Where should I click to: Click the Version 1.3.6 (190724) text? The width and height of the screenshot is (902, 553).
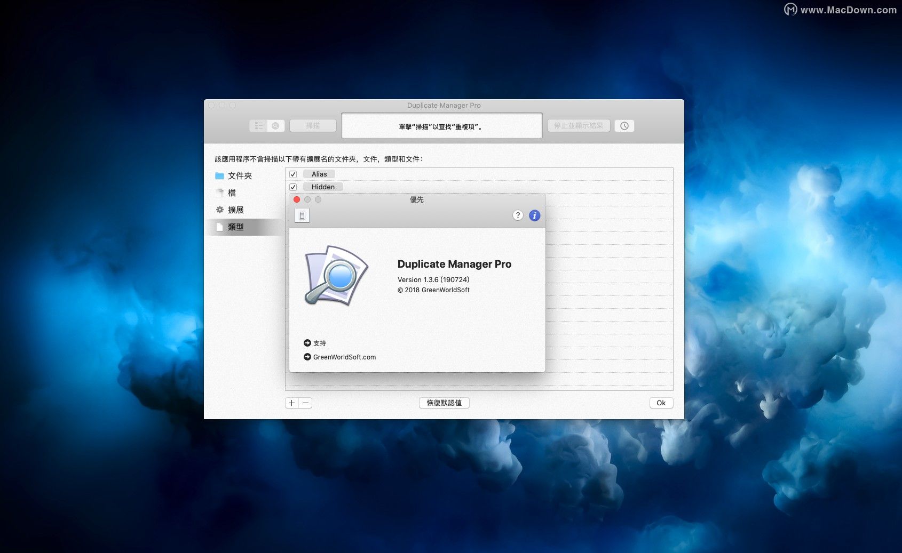coord(433,280)
